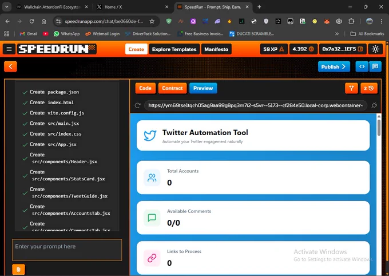This screenshot has width=389, height=276.
Task: Click the Publish button
Action: click(334, 66)
